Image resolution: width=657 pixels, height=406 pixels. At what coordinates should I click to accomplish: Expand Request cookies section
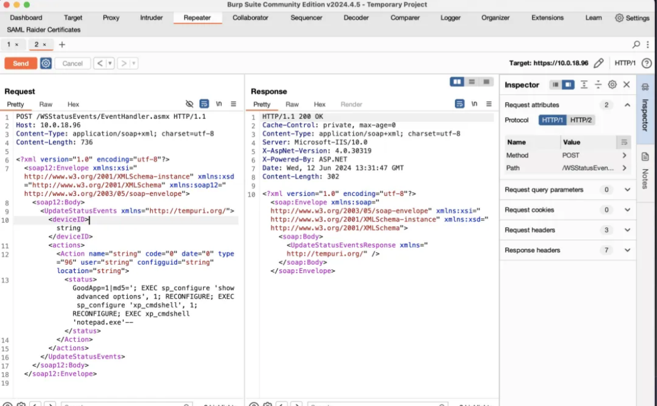tap(627, 210)
